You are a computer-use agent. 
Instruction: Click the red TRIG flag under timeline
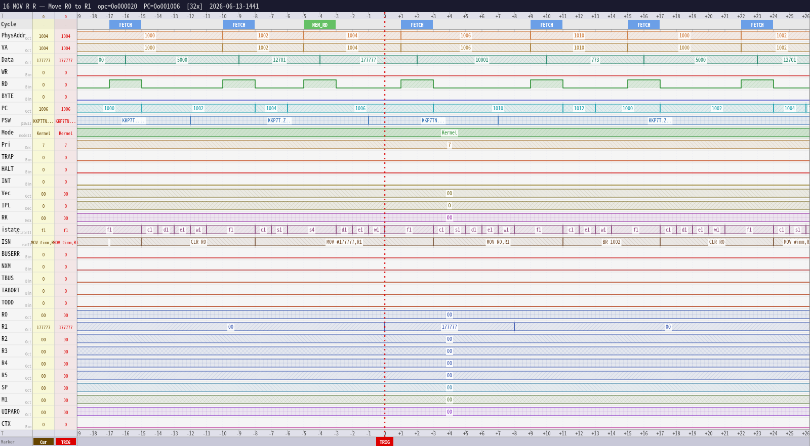click(x=385, y=442)
